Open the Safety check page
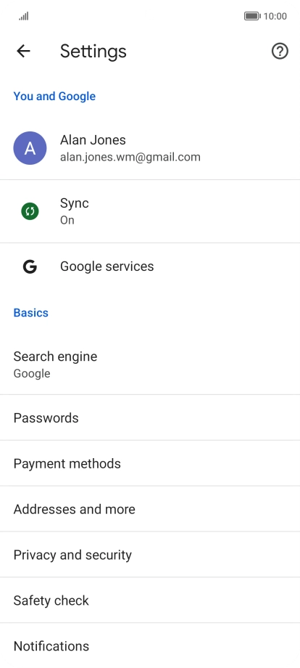Image resolution: width=300 pixels, height=668 pixels. (150, 600)
